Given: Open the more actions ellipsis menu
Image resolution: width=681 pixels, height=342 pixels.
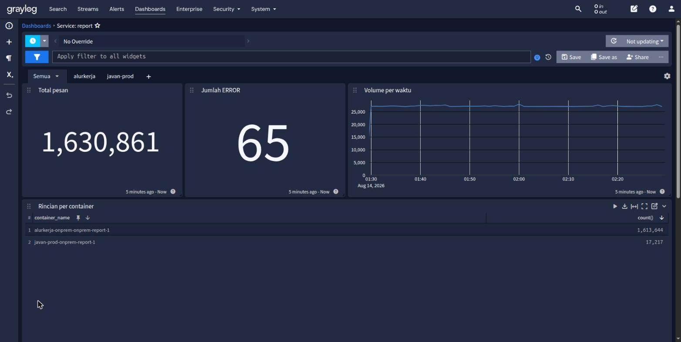Looking at the screenshot, I should 661,57.
